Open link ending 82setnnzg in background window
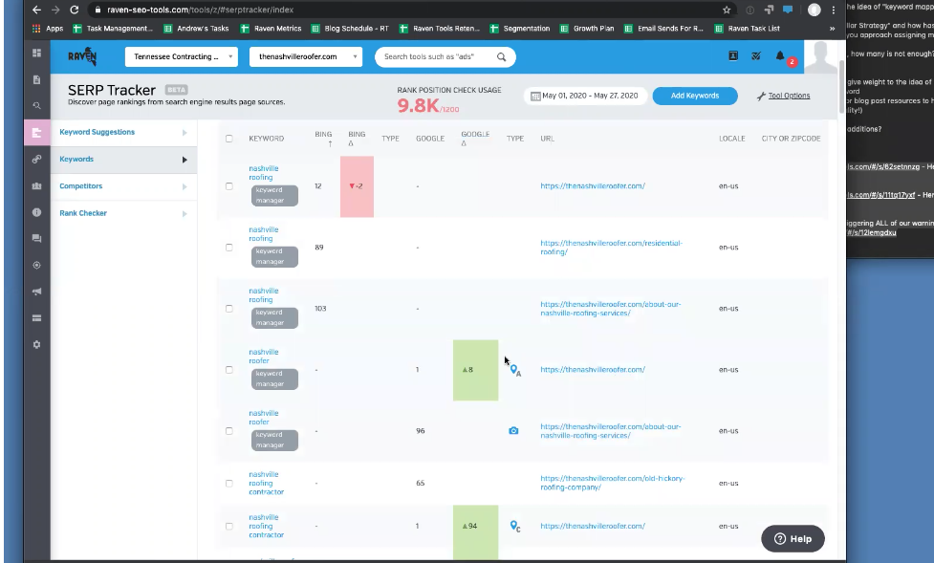Image resolution: width=934 pixels, height=563 pixels. [883, 167]
